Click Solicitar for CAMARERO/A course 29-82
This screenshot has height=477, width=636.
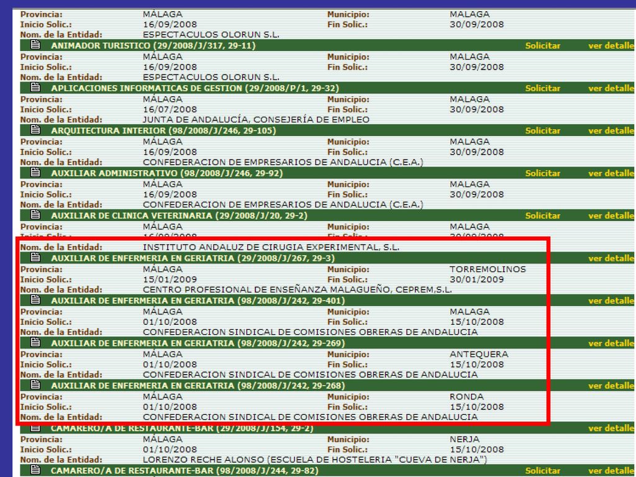(x=543, y=471)
